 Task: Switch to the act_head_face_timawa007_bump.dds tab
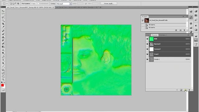[x=29, y=7]
